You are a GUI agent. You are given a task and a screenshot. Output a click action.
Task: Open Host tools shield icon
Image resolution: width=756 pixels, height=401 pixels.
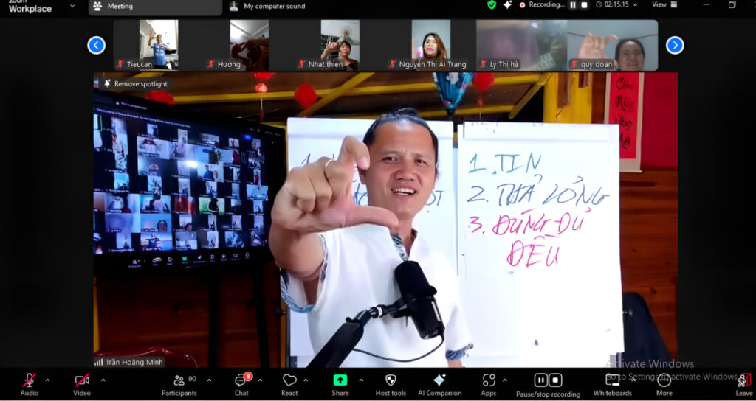pyautogui.click(x=391, y=380)
